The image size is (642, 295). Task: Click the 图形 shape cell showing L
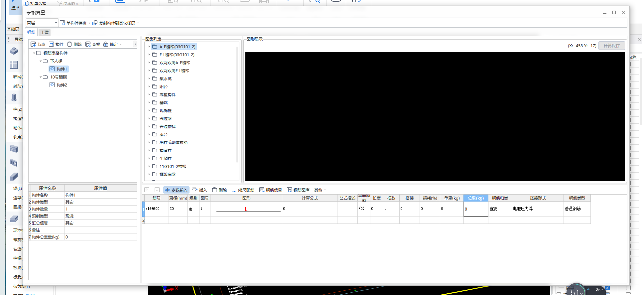[246, 209]
